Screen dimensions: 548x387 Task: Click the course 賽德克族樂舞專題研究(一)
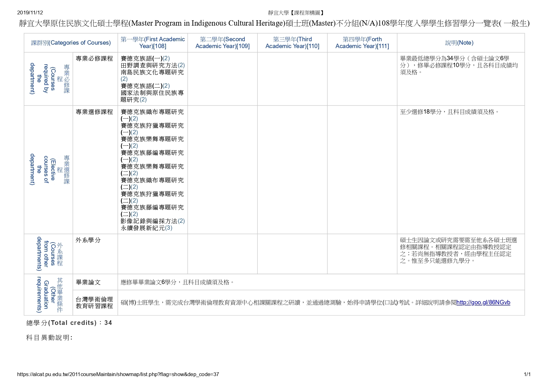[x=152, y=142]
